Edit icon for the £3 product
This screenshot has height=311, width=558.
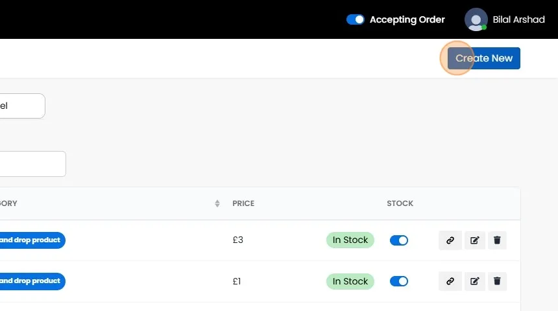(475, 240)
